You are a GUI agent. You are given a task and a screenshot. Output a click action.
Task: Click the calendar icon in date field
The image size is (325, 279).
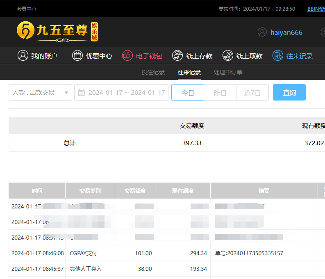pos(82,93)
